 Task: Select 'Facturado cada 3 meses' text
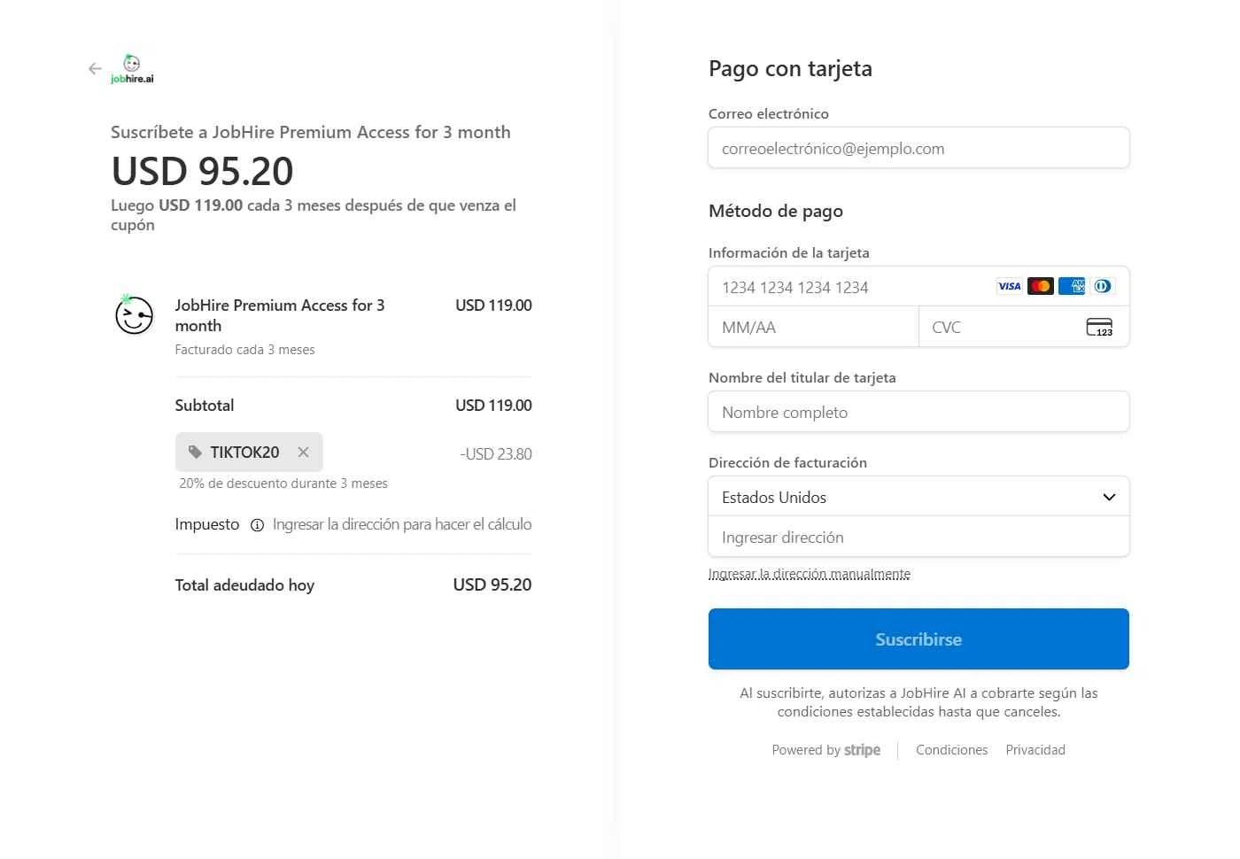coord(244,350)
